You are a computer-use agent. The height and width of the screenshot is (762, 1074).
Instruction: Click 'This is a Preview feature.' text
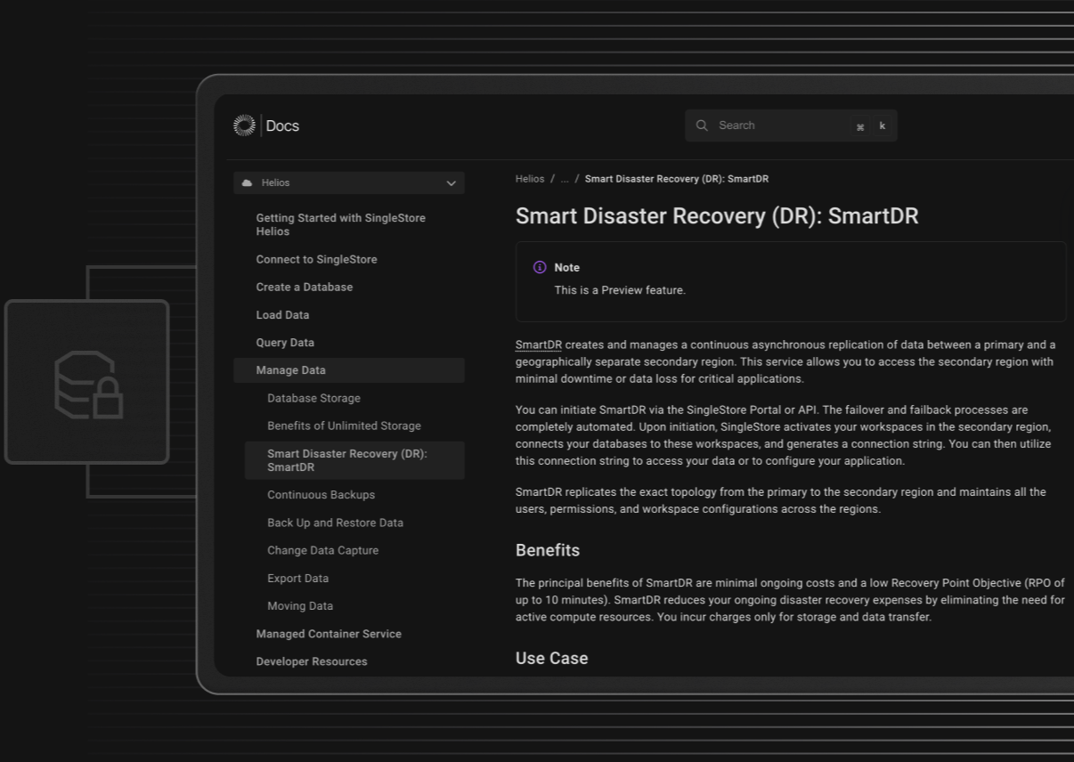coord(620,290)
